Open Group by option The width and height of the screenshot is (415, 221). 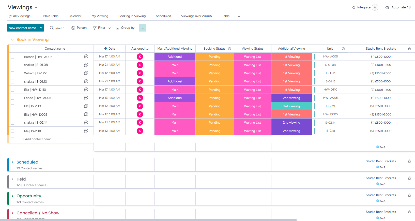[x=125, y=28]
